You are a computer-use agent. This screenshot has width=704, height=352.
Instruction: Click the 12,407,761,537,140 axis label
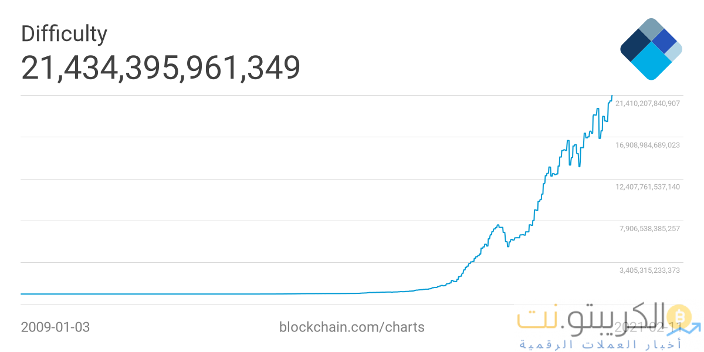pos(647,187)
